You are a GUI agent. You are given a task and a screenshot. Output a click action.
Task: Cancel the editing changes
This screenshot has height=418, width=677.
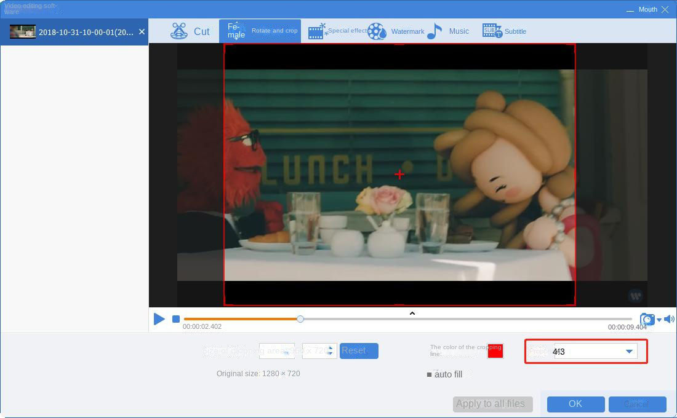click(x=637, y=404)
